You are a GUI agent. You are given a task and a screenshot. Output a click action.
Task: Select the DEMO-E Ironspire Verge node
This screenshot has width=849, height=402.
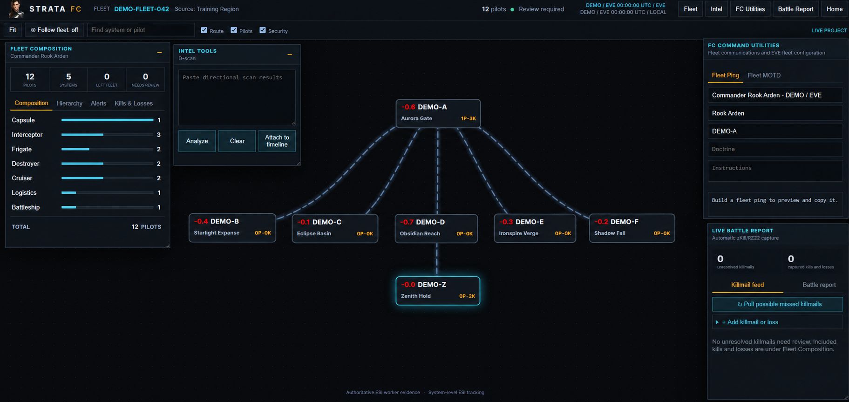(x=535, y=228)
